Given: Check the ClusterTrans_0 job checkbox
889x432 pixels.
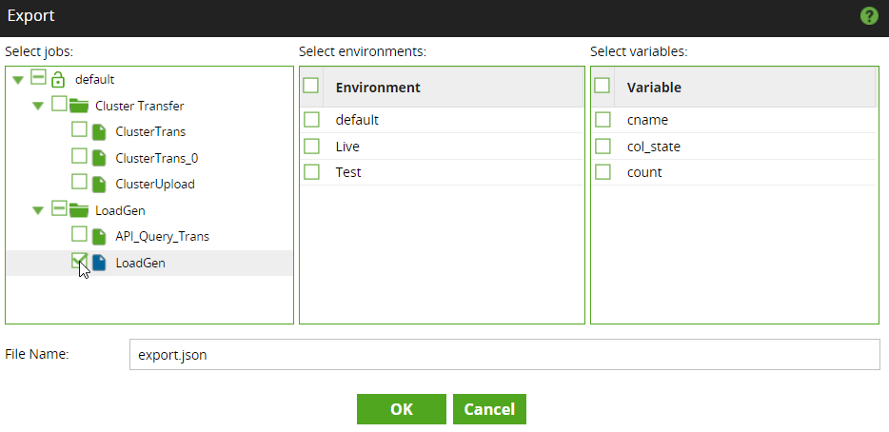Looking at the screenshot, I should [x=79, y=155].
